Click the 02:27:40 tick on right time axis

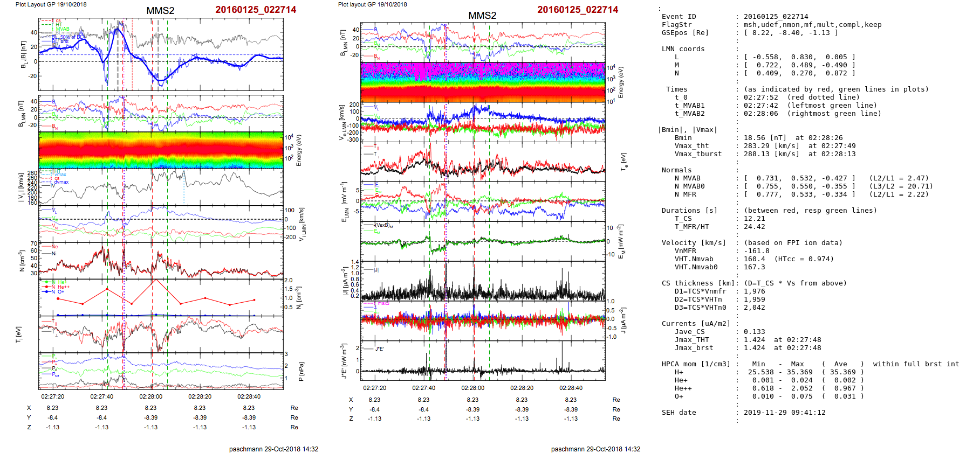[423, 388]
